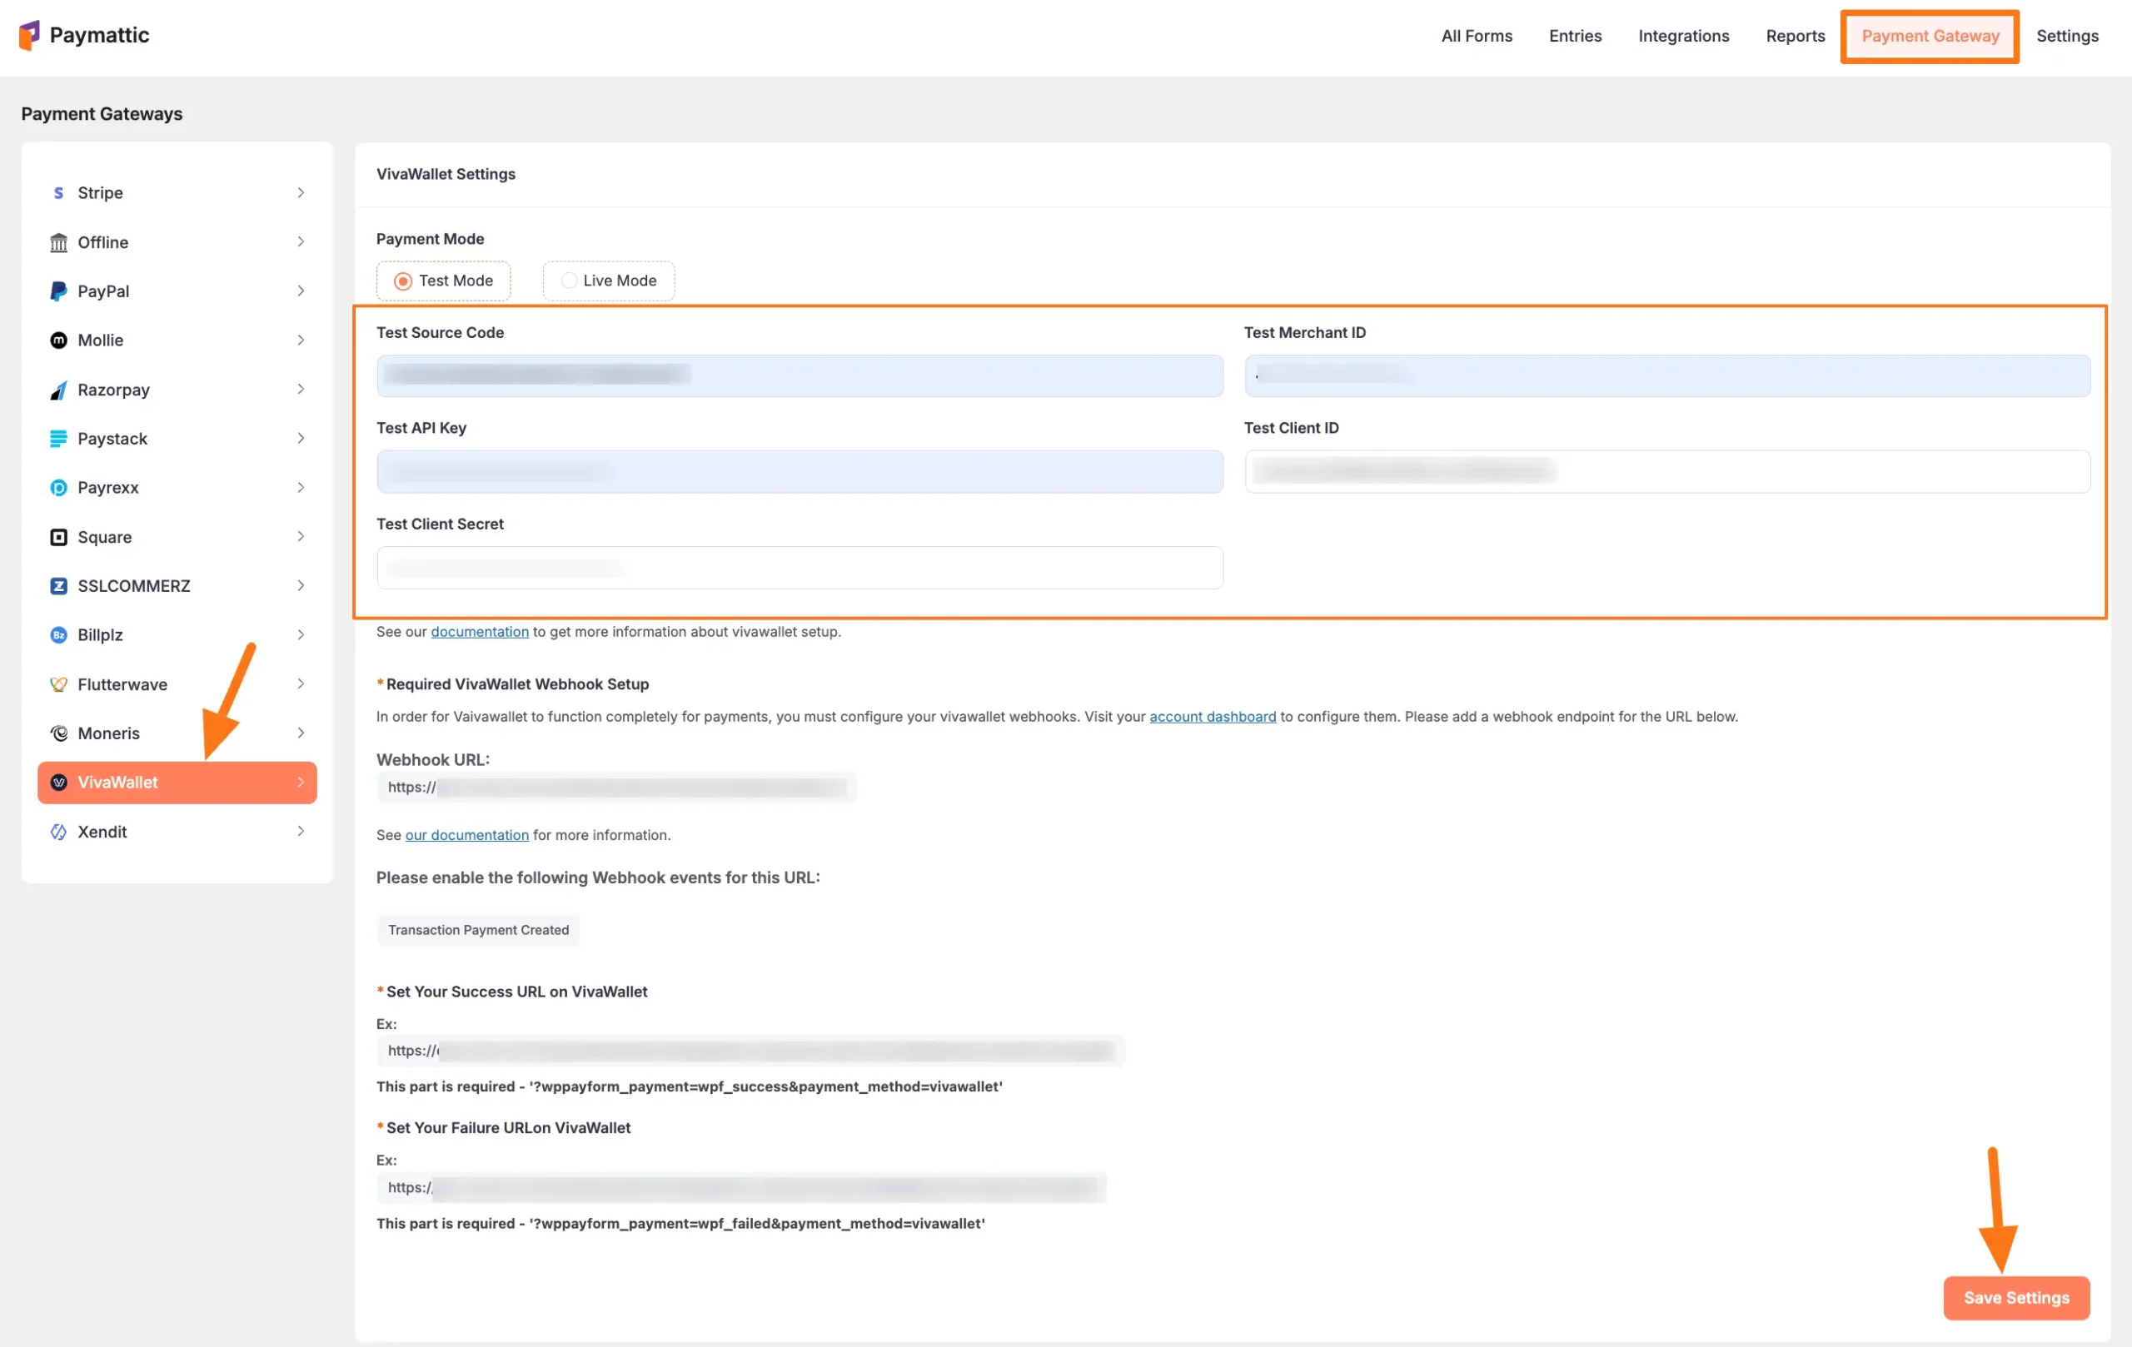
Task: View the Transaction Payment Created event tag
Action: pos(478,929)
